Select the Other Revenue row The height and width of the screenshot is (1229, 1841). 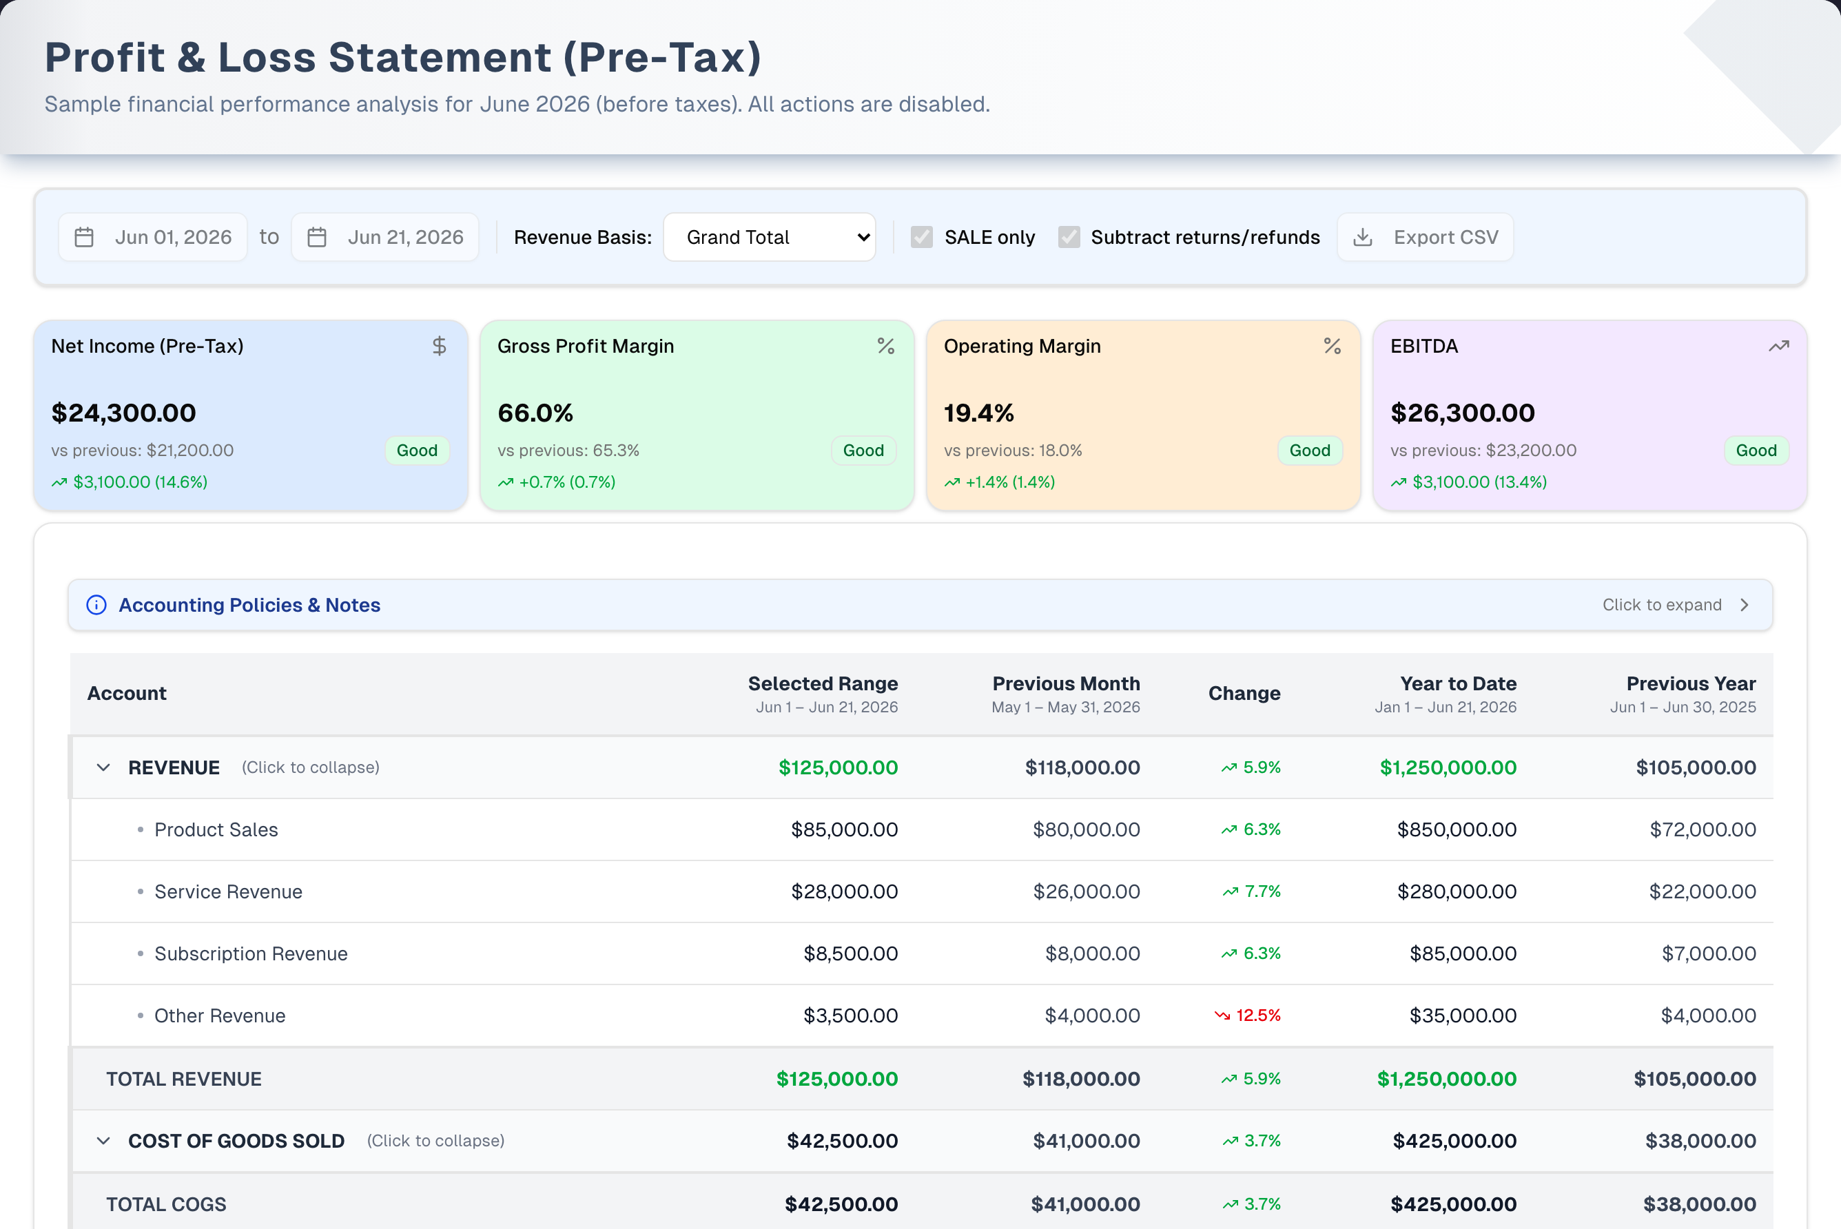(923, 1015)
